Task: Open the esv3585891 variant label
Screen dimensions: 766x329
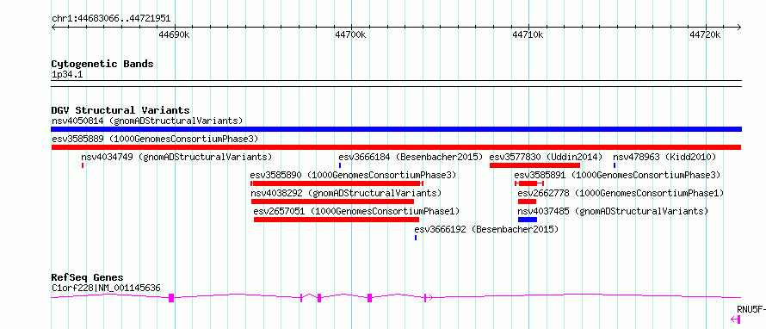Action: [617, 175]
